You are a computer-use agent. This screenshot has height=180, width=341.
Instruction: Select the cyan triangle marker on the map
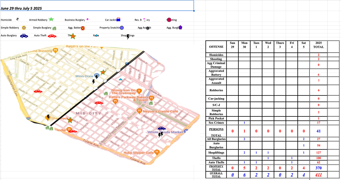tap(121, 80)
